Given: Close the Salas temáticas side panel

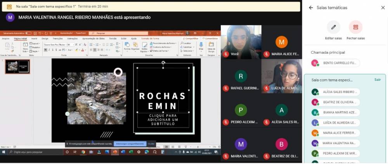Looking at the screenshot, I should (x=383, y=8).
